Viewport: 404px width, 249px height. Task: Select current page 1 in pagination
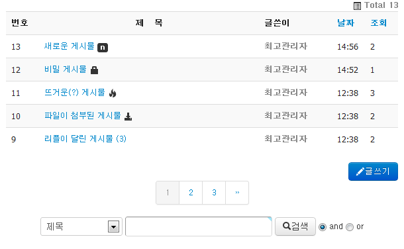pos(168,193)
